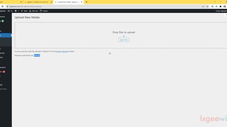Switch to the lgeewiz – Wisdom tab
Screen dimensions: 227x127
tap(38, 2)
